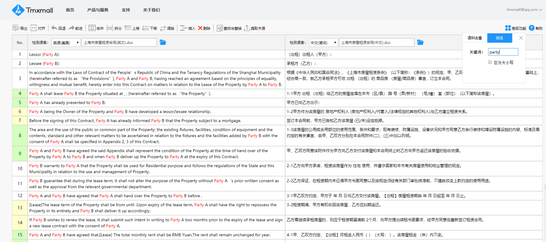Select row number 15
The image size is (546, 242).
(x=20, y=235)
